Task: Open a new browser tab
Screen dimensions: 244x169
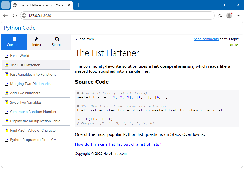Action: [x=78, y=5]
